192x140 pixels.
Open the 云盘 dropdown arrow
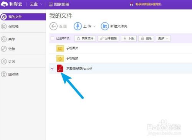(41, 4)
